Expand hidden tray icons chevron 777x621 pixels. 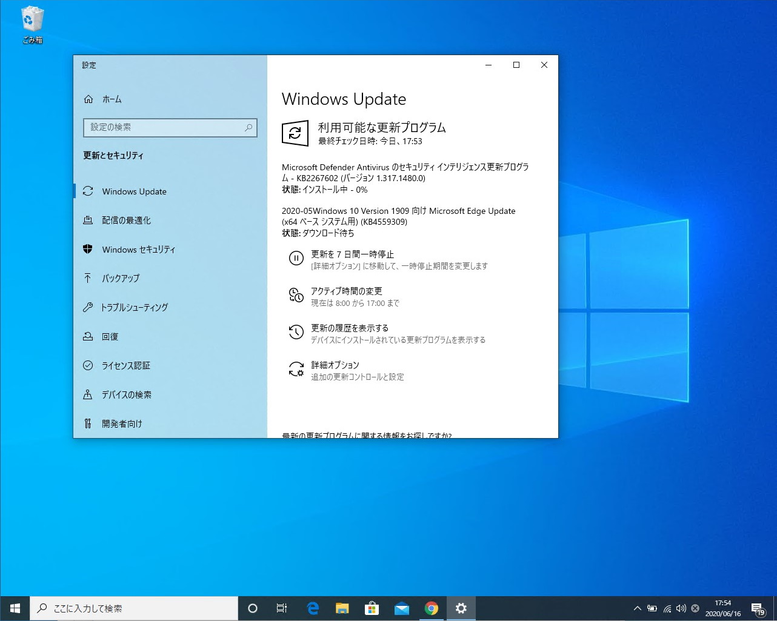pos(638,608)
